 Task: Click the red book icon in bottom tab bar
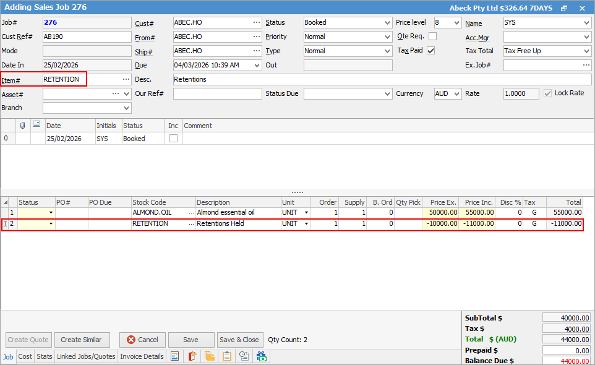[x=192, y=356]
